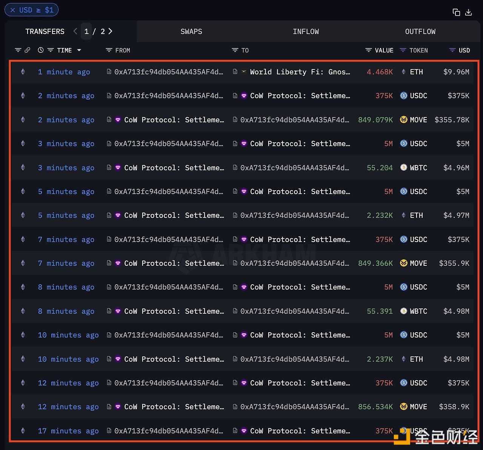483x450 pixels.
Task: Click the 4.468K ETH value
Action: (380, 72)
